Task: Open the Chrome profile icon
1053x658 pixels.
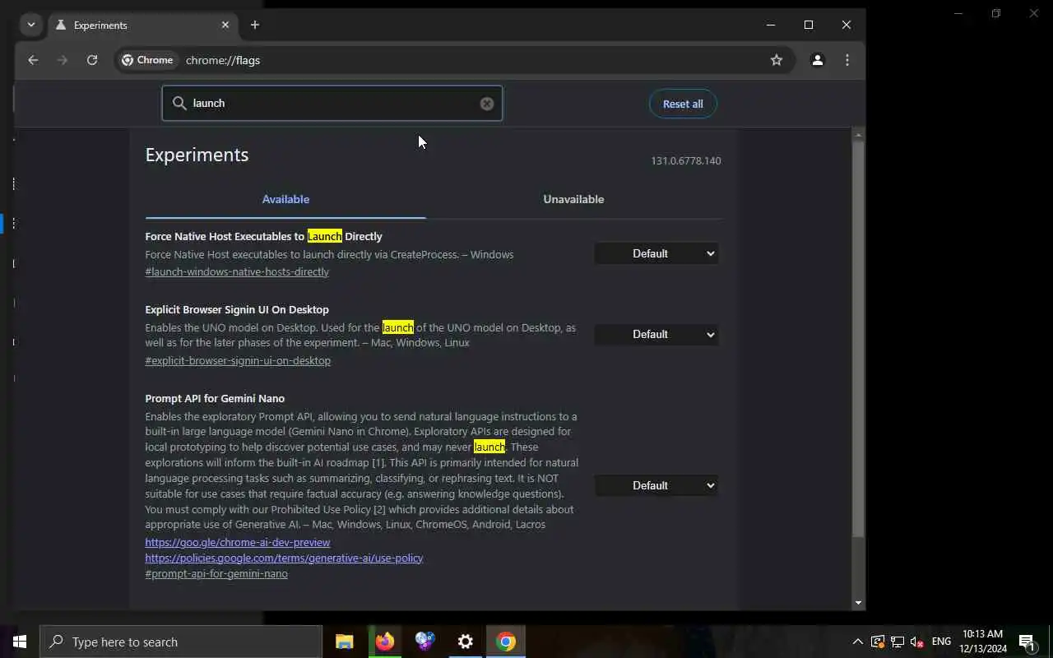Action: click(817, 60)
